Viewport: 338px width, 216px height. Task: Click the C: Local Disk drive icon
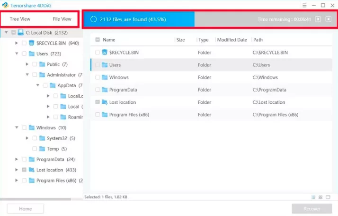20,32
